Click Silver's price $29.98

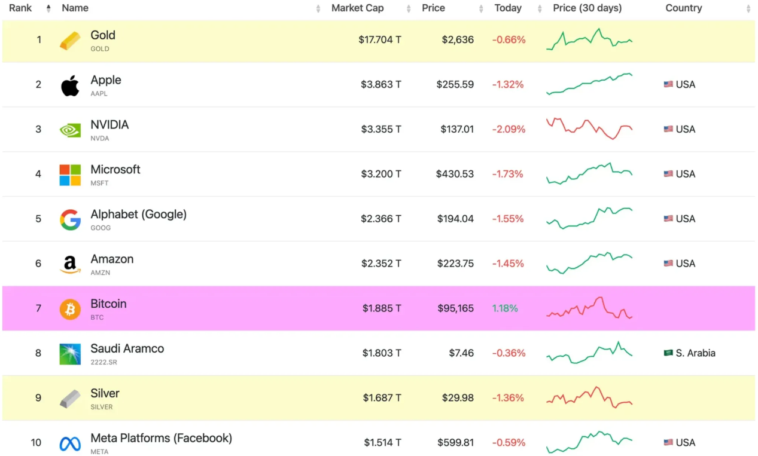(458, 399)
